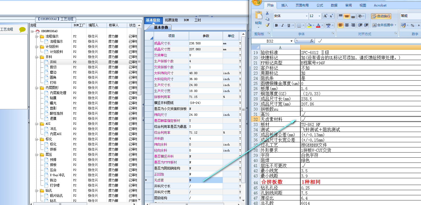Image resolution: width=421 pixels, height=205 pixels.
Task: Open the 插入 ribbon tab
Action: tap(285, 5)
